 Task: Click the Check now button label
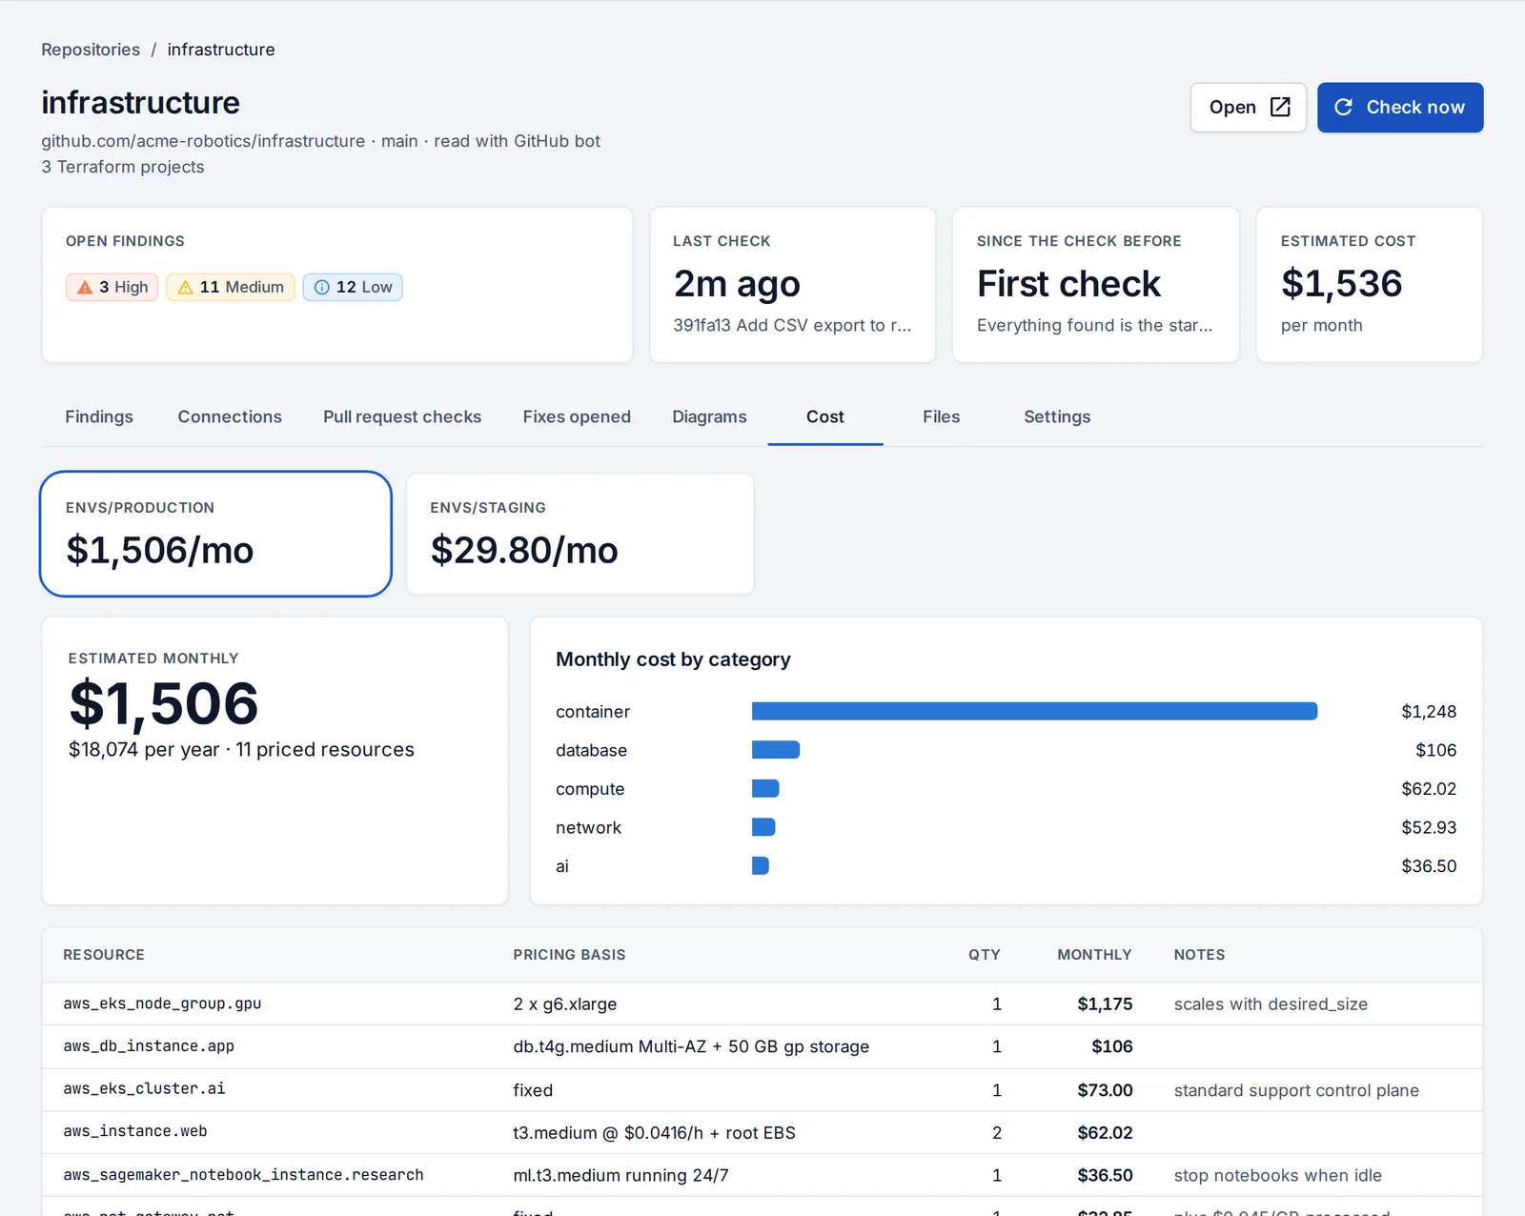(1415, 107)
